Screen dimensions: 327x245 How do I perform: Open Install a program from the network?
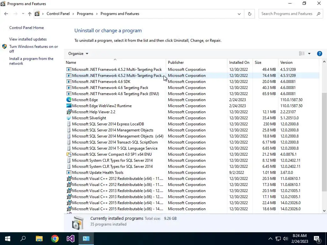[31, 61]
